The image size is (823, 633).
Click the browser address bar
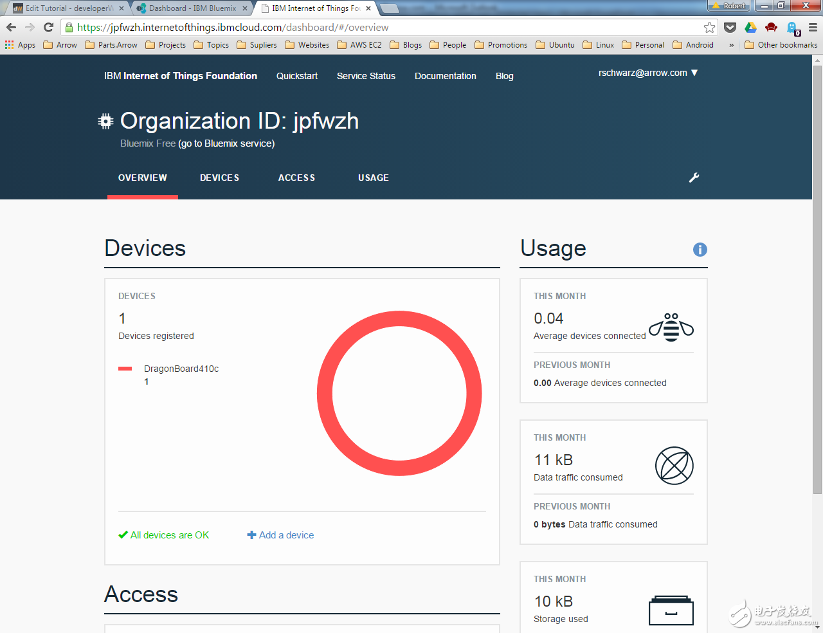point(386,27)
